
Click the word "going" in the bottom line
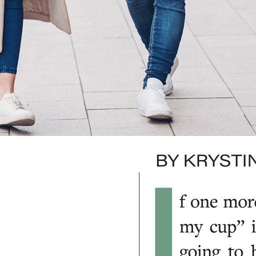point(200,252)
